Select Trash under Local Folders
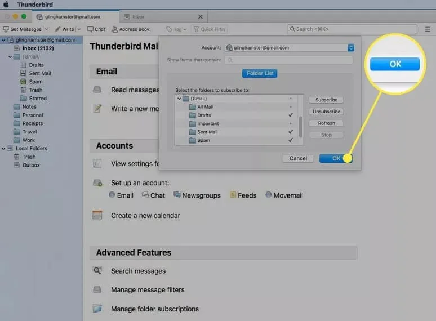This screenshot has height=321, width=436. tap(29, 157)
